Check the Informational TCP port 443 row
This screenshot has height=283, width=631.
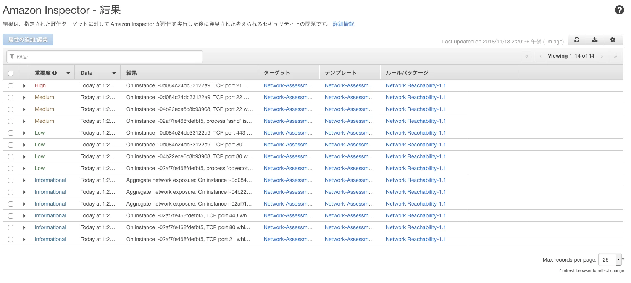(11, 216)
